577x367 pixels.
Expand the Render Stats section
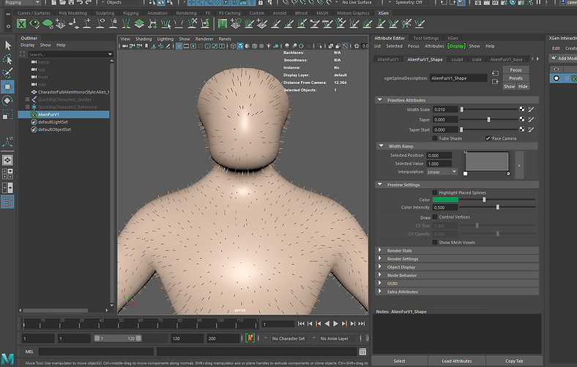380,250
